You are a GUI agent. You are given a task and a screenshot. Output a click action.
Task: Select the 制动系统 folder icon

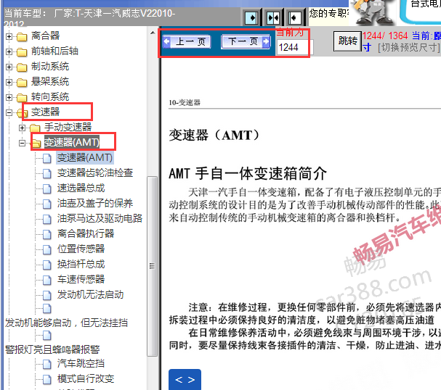[x=22, y=67]
